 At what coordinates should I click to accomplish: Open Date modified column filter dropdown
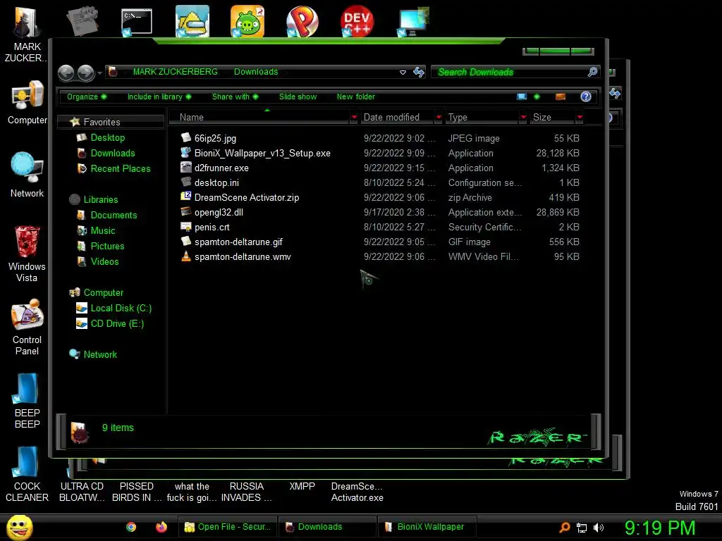[439, 118]
